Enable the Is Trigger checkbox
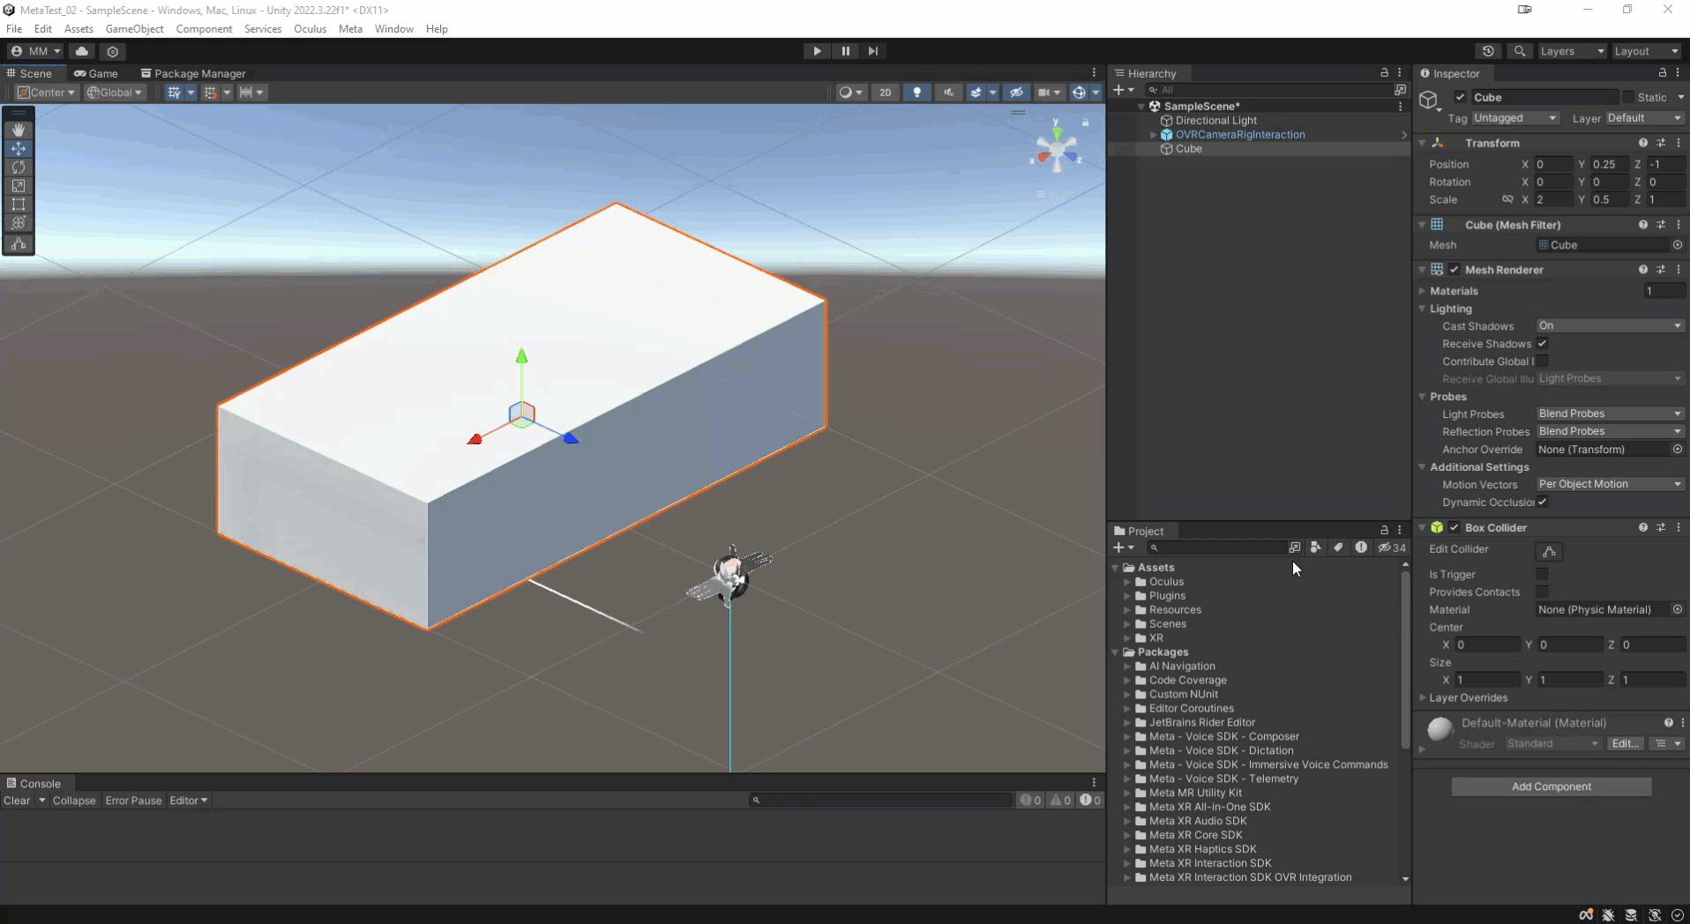This screenshot has width=1690, height=924. pyautogui.click(x=1542, y=574)
